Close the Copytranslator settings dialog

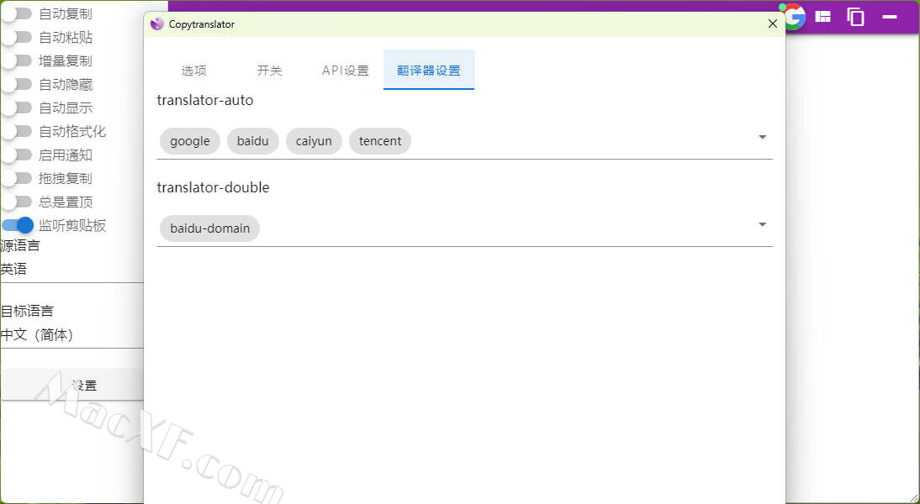[773, 24]
